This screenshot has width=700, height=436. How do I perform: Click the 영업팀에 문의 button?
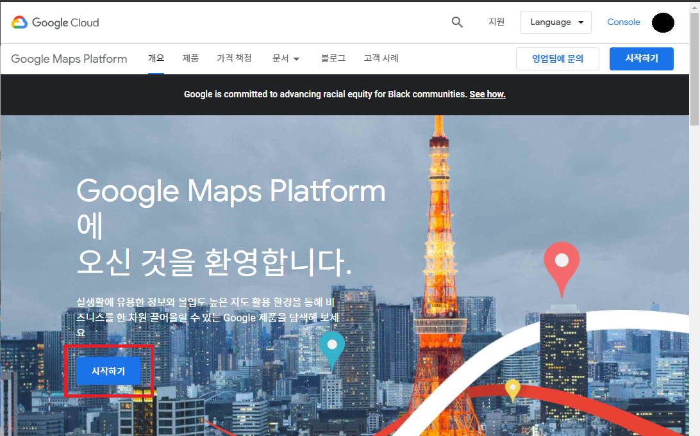coord(558,59)
